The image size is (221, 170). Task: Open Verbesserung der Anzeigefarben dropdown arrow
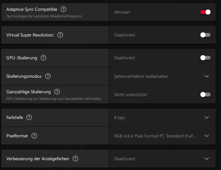click(207, 159)
